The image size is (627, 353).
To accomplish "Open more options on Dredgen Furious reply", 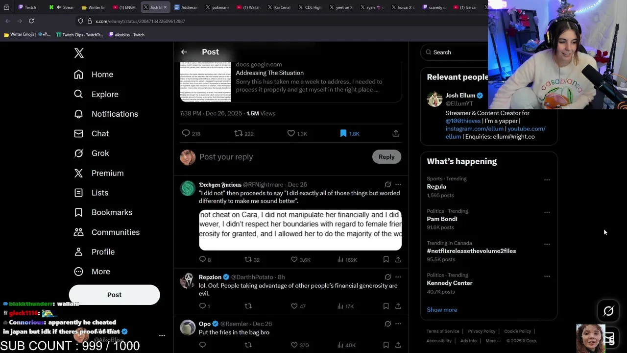I will [x=398, y=185].
